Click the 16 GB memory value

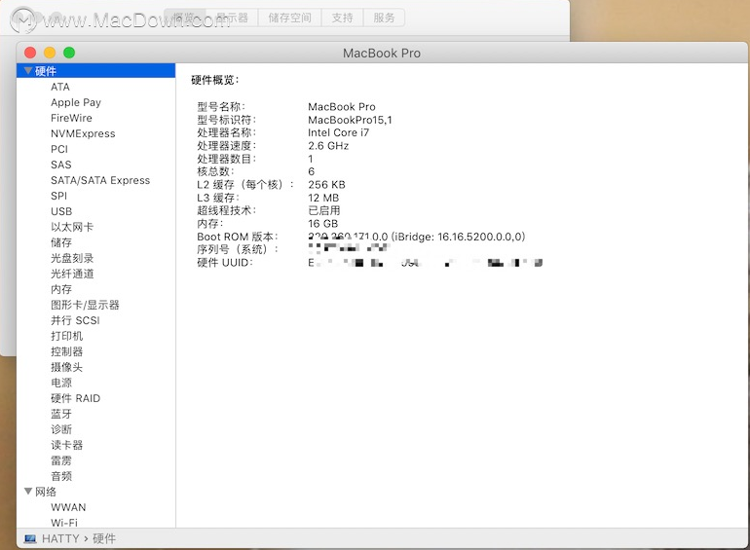(x=322, y=224)
